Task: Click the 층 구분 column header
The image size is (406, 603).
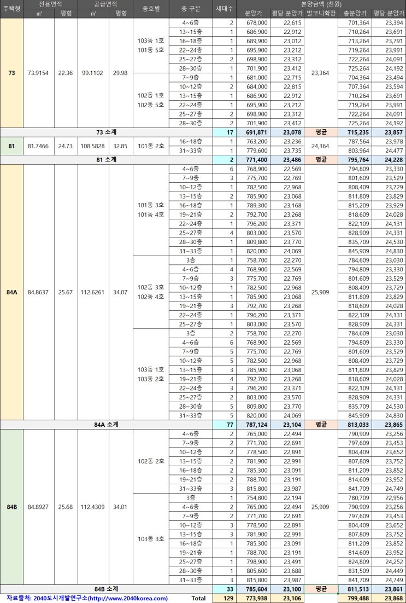Action: click(191, 9)
